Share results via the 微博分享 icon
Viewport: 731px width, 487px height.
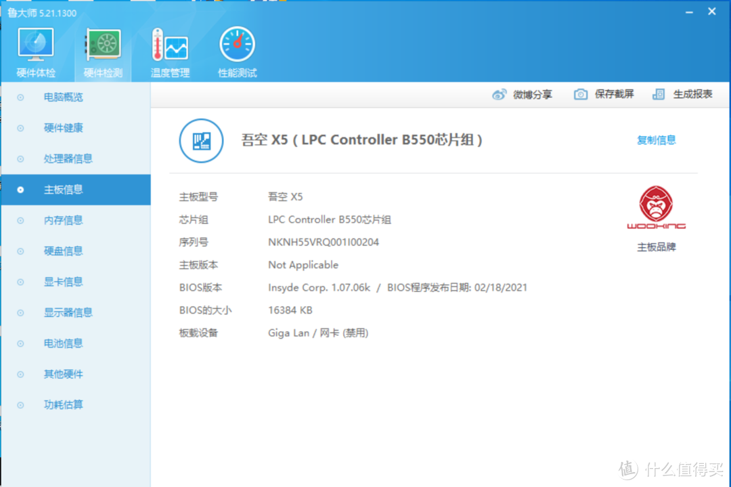pyautogui.click(x=499, y=94)
